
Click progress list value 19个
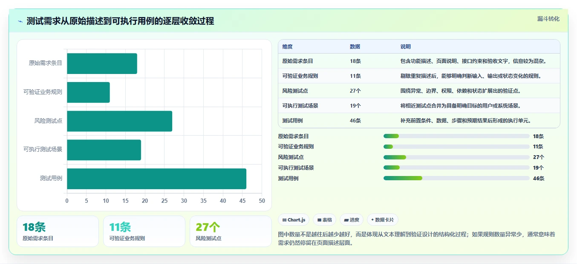[x=538, y=168]
